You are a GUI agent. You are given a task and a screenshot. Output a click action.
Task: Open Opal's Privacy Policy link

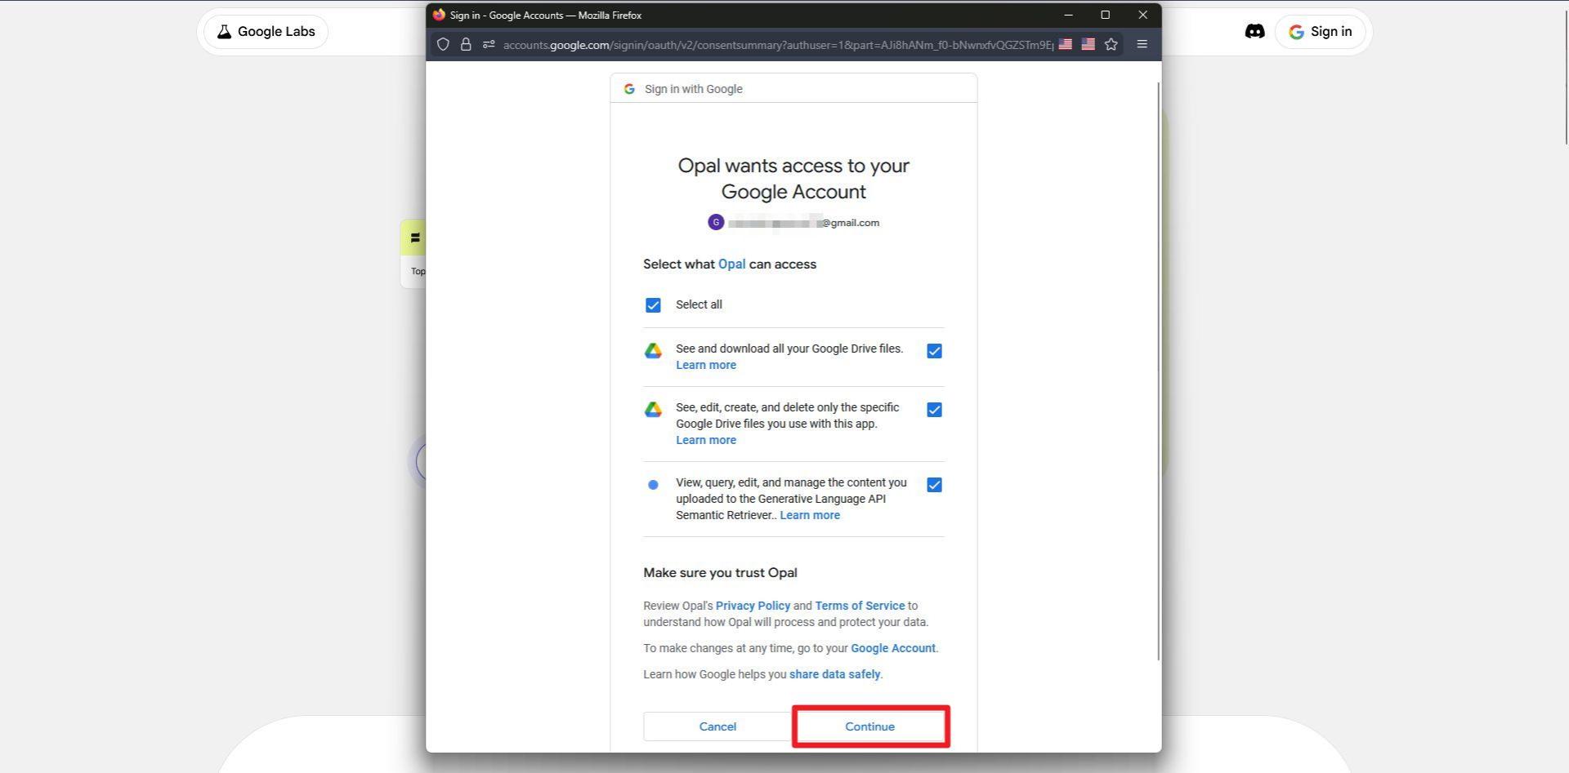click(x=753, y=606)
